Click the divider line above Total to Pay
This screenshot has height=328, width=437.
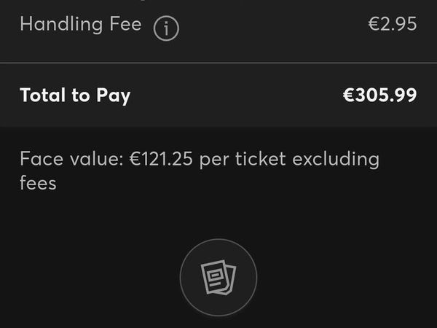pos(219,63)
